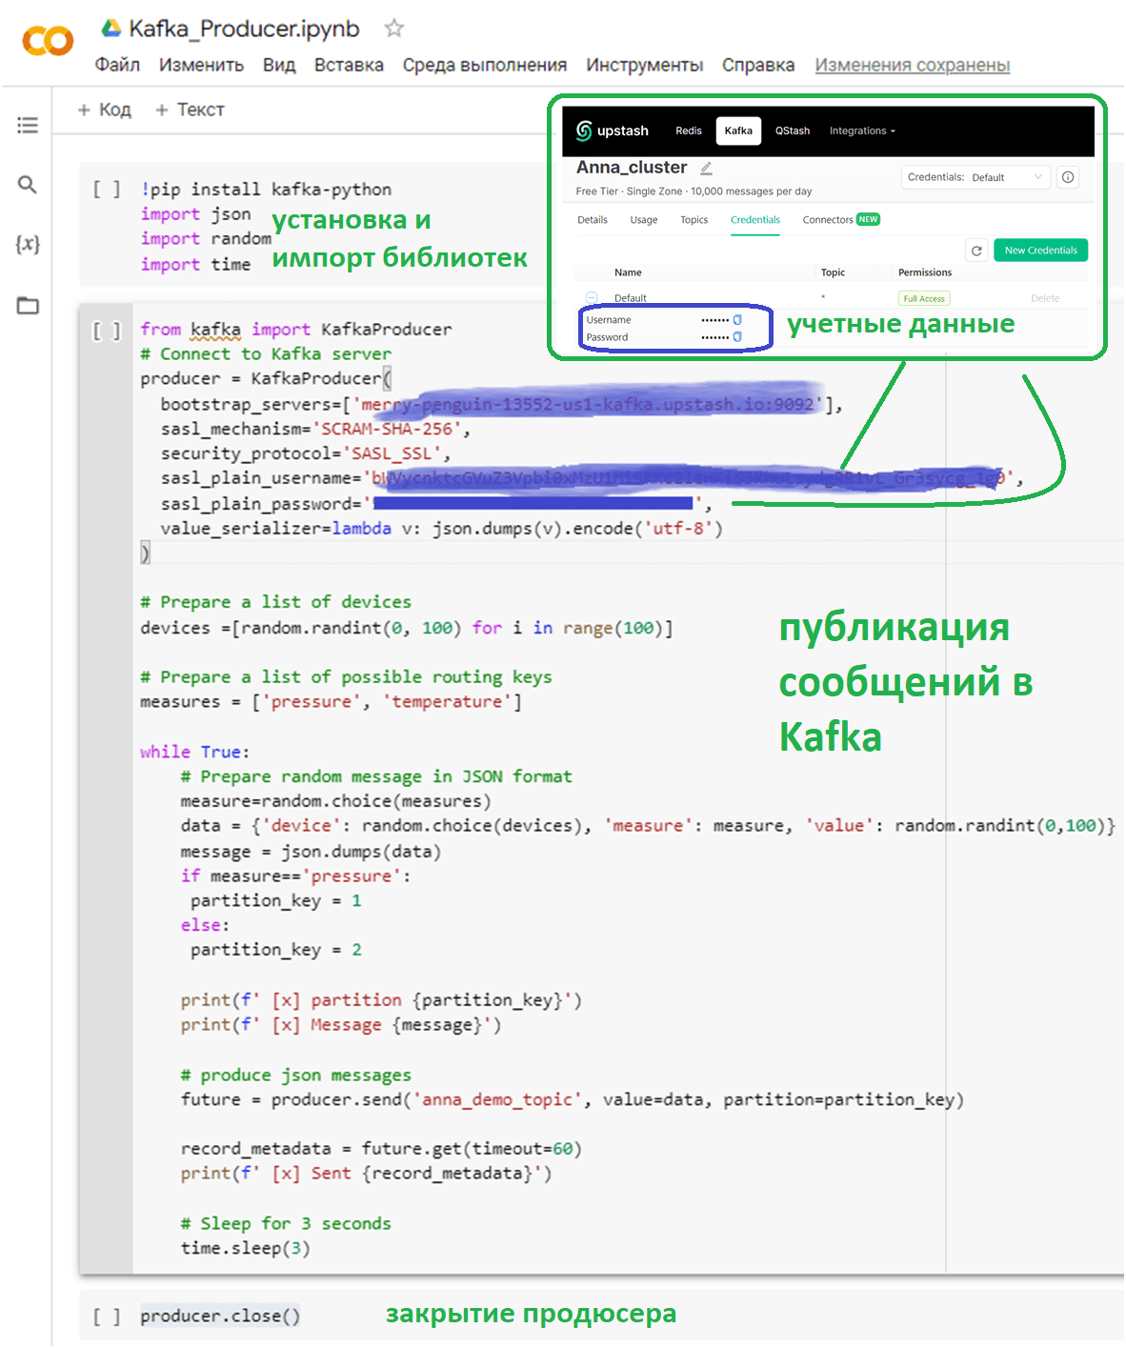Click the Kafka_Producer.ipynb notebook title
Screen dimensions: 1126x1348
pos(245,29)
